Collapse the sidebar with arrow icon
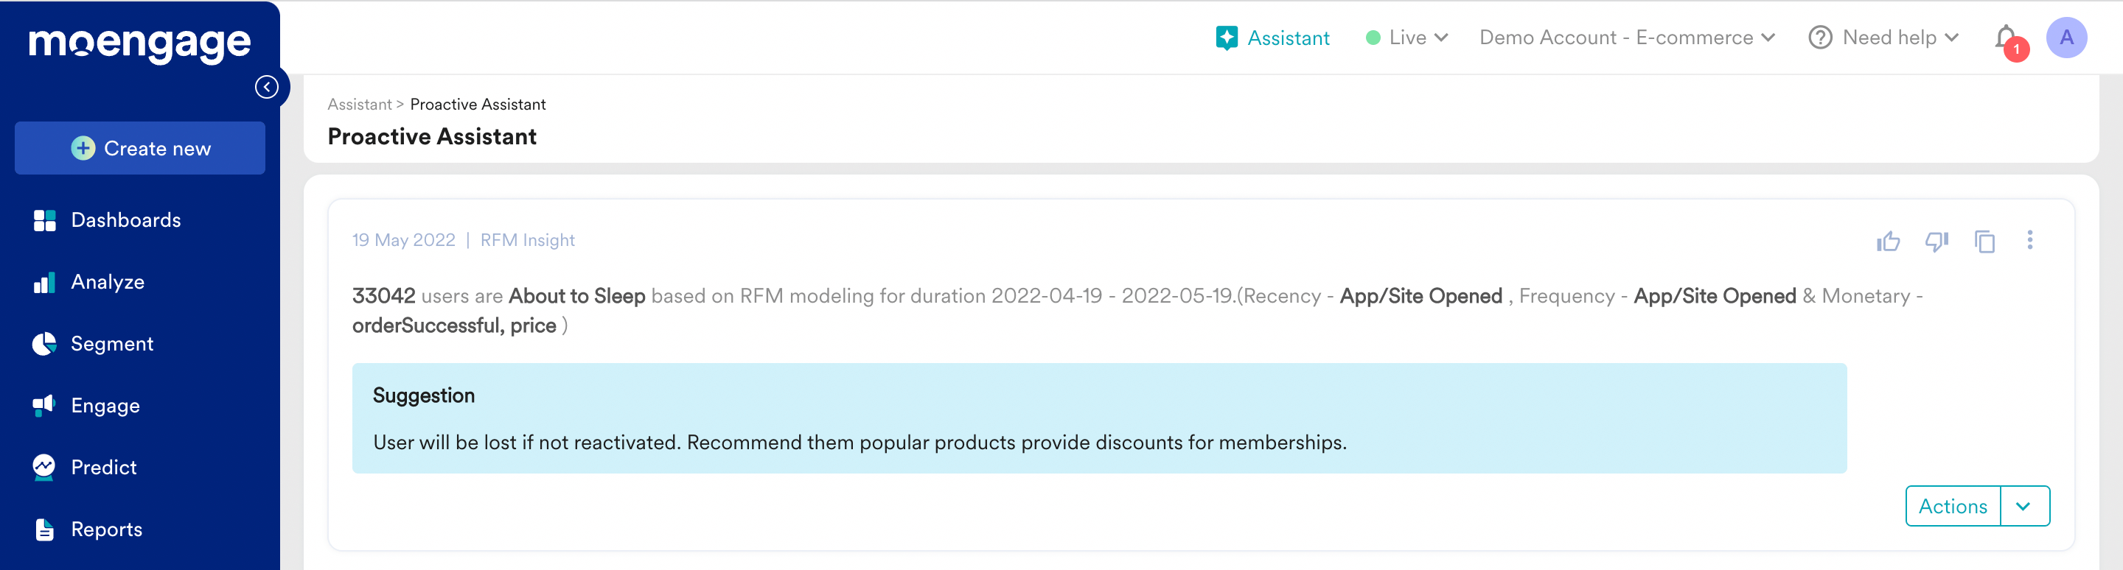Image resolution: width=2123 pixels, height=570 pixels. pyautogui.click(x=266, y=88)
